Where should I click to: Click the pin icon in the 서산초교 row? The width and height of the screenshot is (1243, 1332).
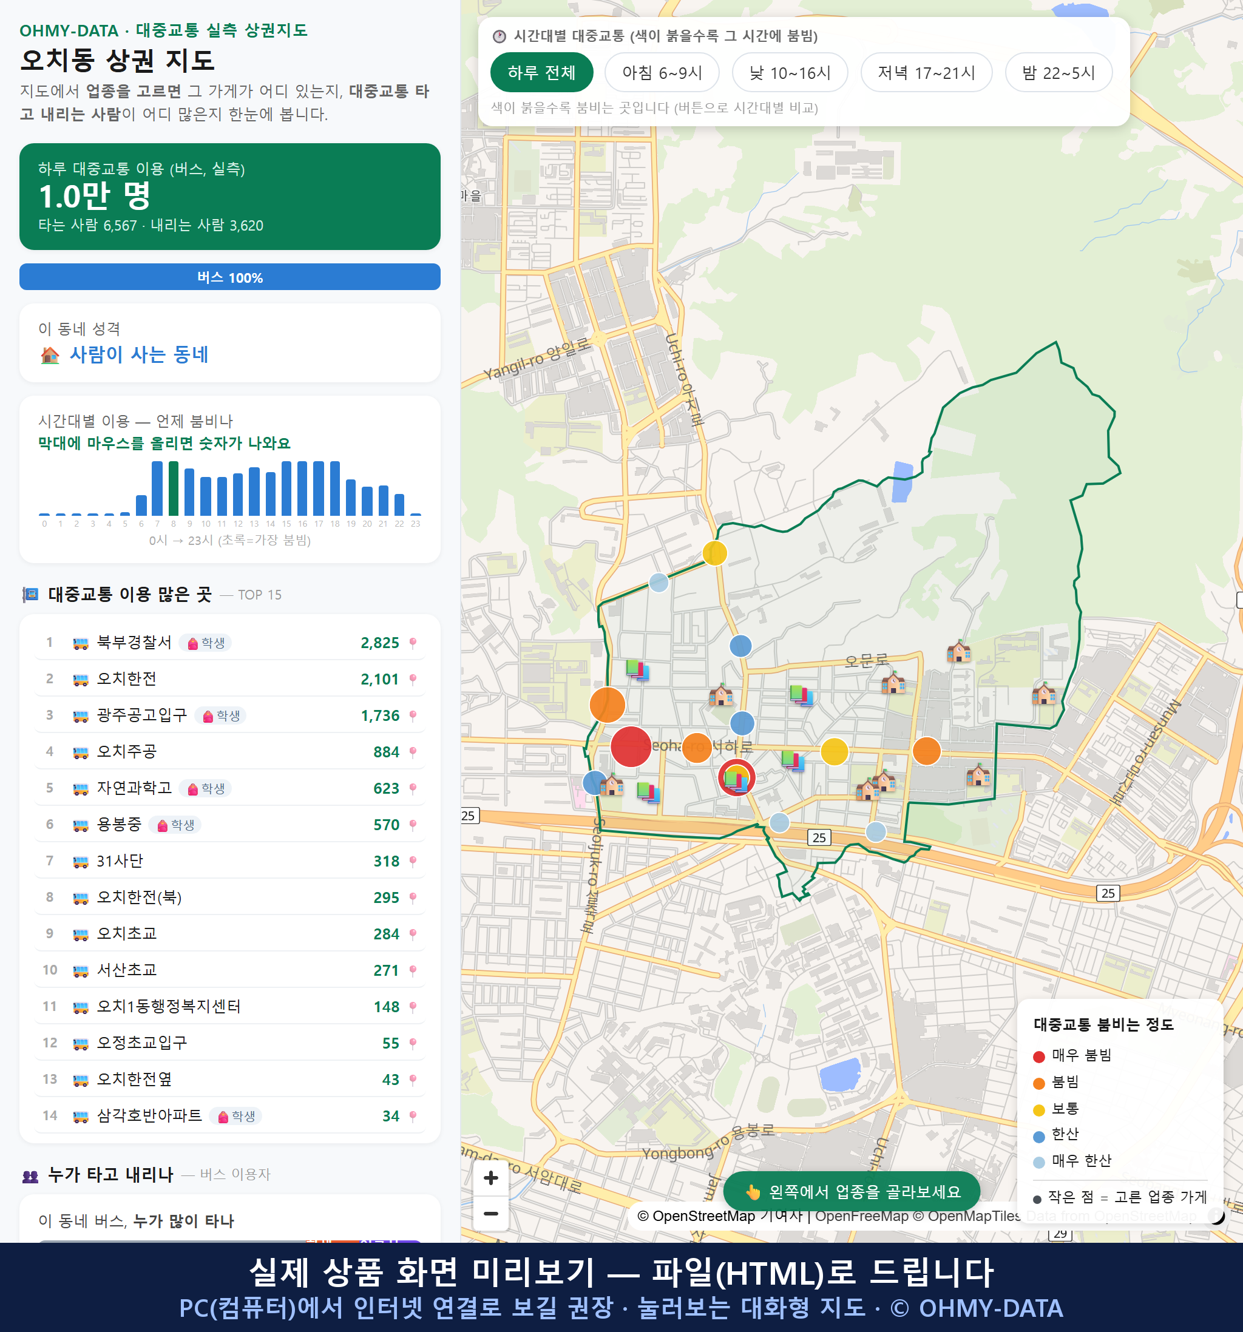413,970
